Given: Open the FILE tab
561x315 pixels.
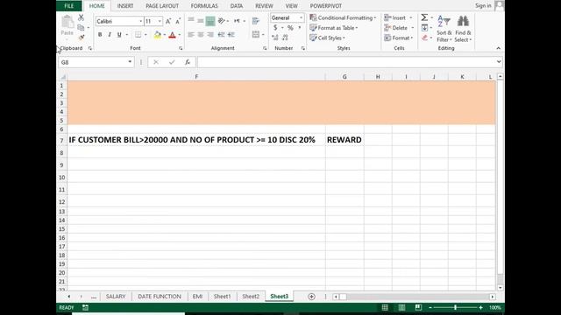Looking at the screenshot, I should 68,6.
